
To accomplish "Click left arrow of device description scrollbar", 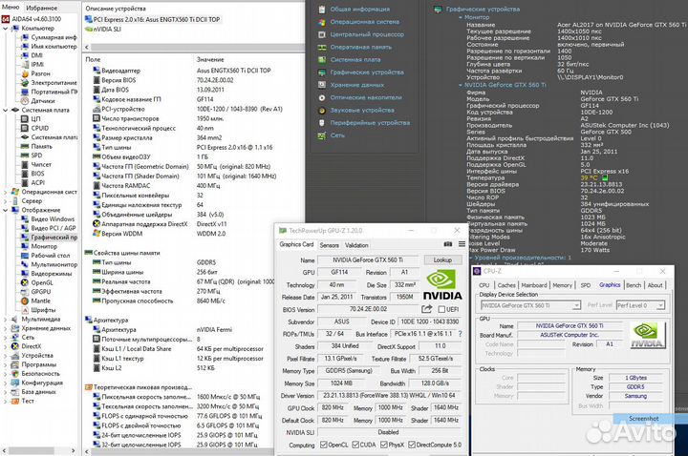I will coord(86,47).
